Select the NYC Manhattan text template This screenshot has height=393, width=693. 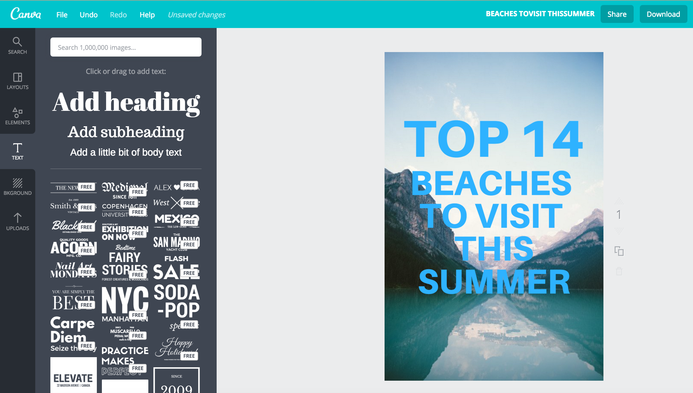coord(125,305)
